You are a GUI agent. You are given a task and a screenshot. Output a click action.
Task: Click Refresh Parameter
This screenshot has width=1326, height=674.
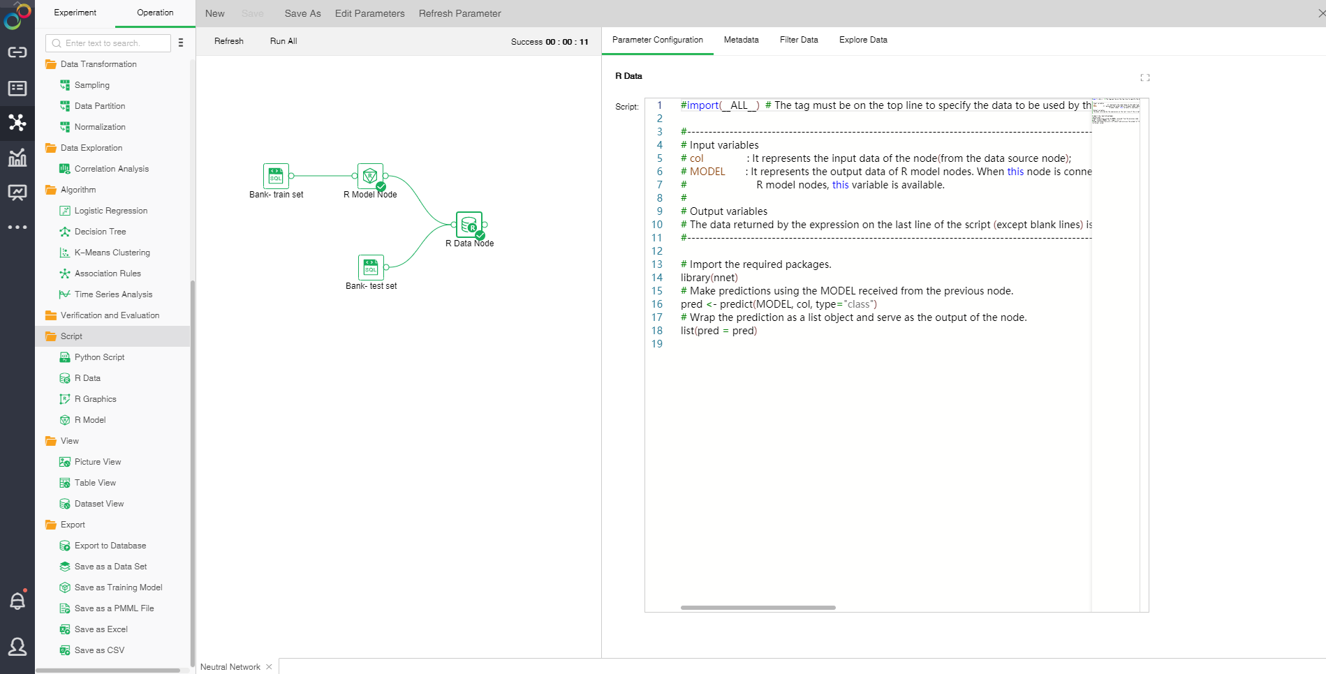point(460,13)
